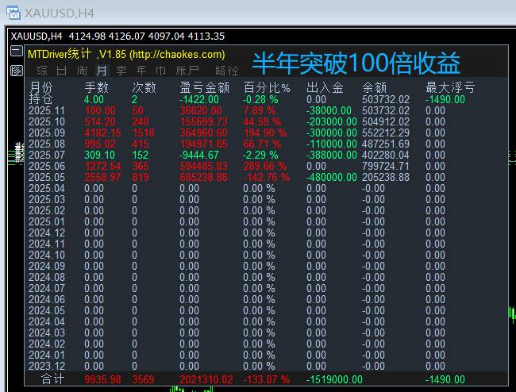Click the 盈亏金额 column header
The height and width of the screenshot is (392, 516).
204,88
